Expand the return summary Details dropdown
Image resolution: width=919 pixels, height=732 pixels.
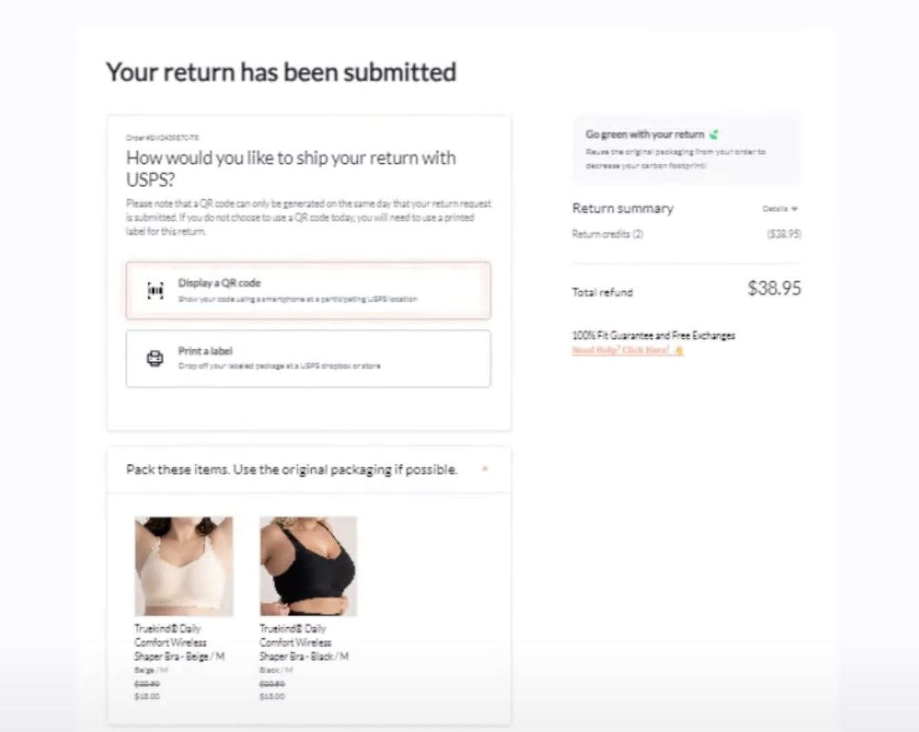pyautogui.click(x=780, y=208)
